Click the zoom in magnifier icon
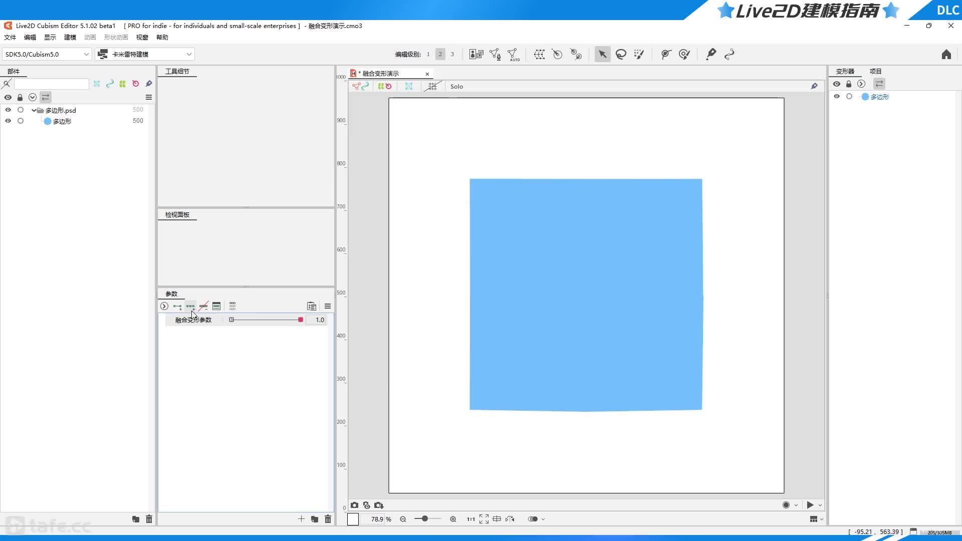962x541 pixels. [453, 519]
